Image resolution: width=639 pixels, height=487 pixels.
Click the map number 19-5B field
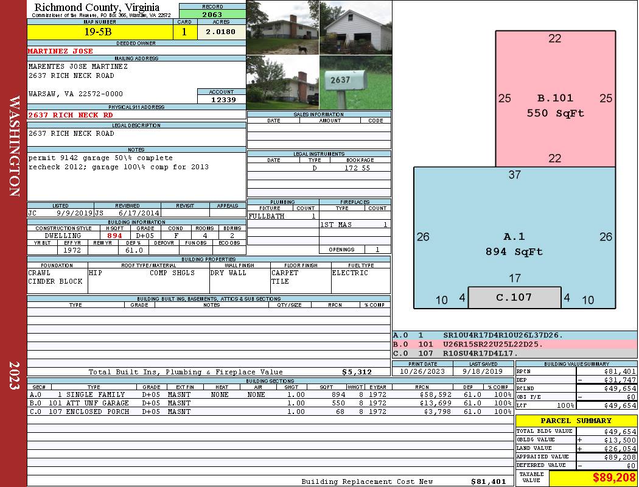pyautogui.click(x=100, y=32)
